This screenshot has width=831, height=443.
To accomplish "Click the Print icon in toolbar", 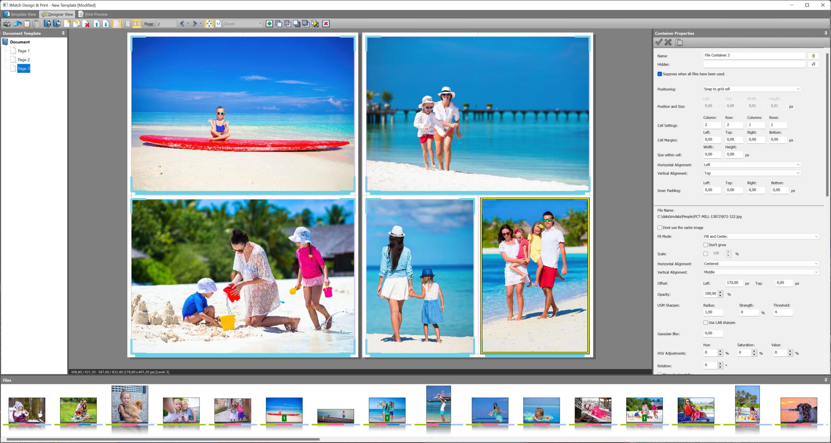I will [7, 24].
